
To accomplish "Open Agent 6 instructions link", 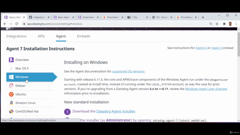I will (x=201, y=48).
